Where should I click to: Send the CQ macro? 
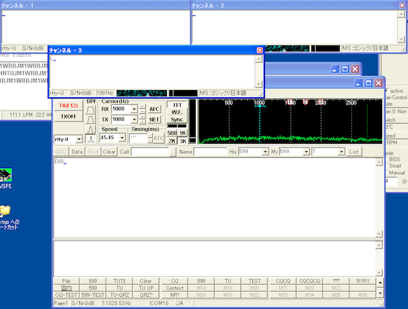[175, 281]
